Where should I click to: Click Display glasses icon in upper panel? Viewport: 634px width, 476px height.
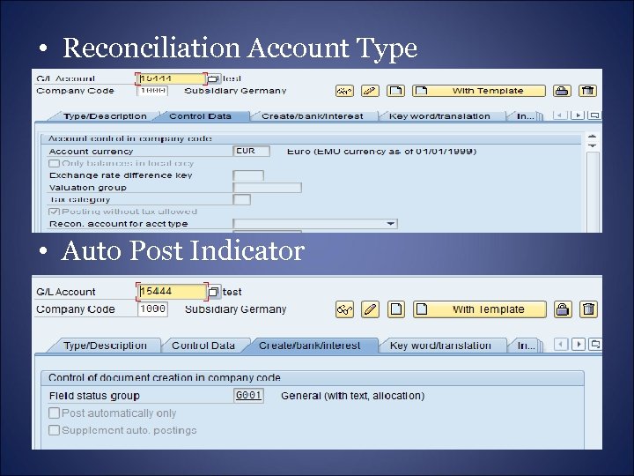(344, 91)
